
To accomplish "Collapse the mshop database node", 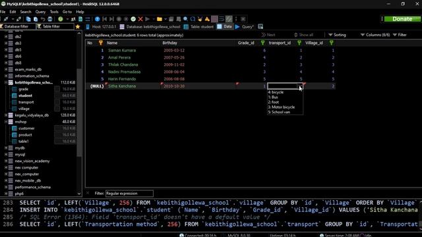I will (6, 122).
